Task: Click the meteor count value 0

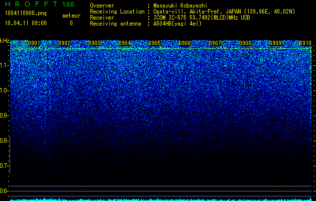Action: pyautogui.click(x=71, y=23)
